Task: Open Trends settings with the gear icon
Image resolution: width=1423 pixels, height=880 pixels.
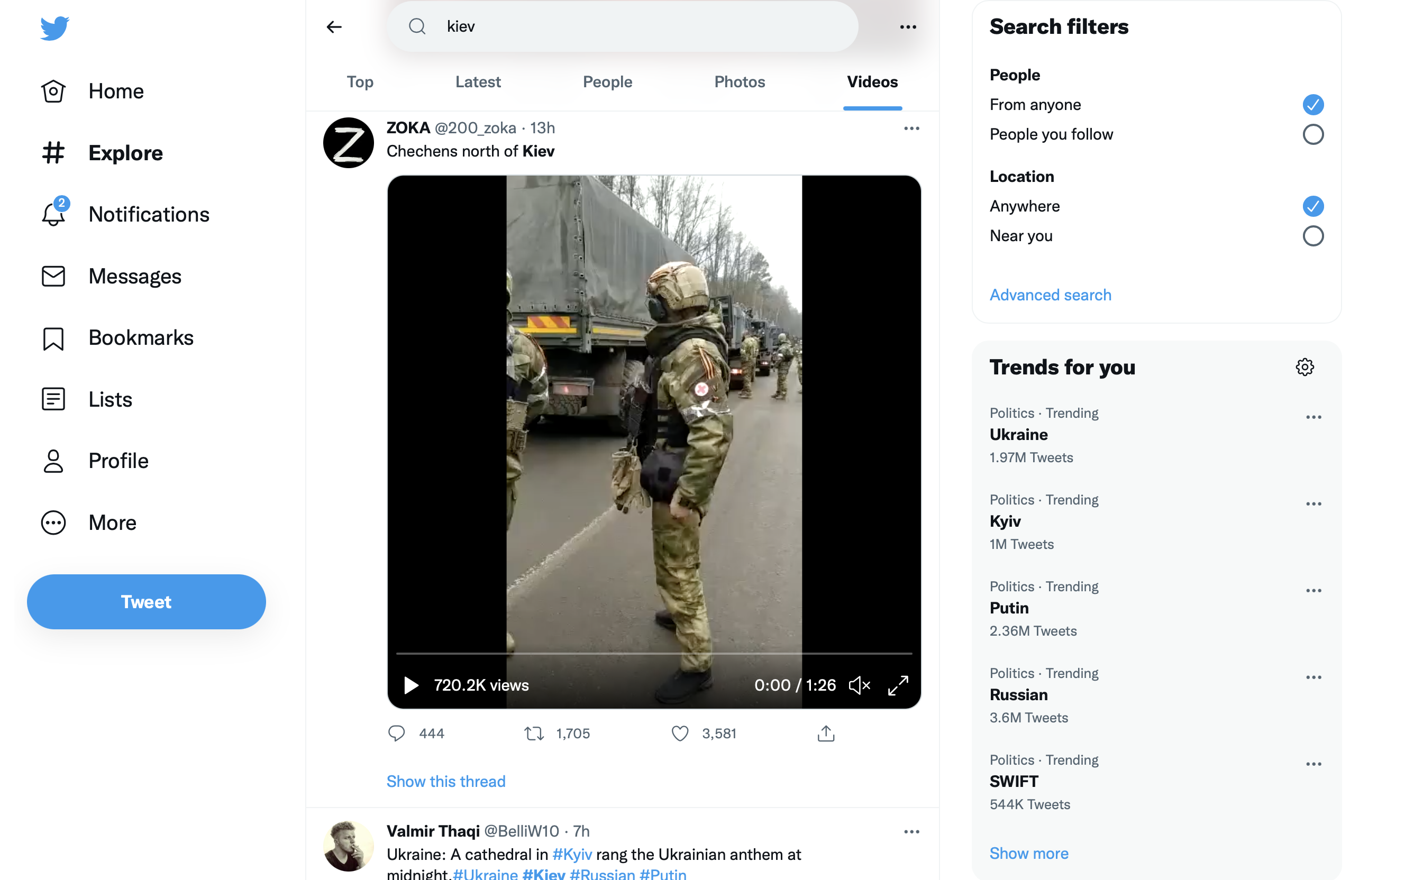Action: pos(1305,366)
